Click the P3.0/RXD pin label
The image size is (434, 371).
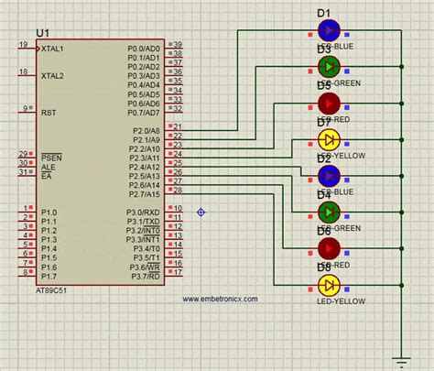(143, 213)
